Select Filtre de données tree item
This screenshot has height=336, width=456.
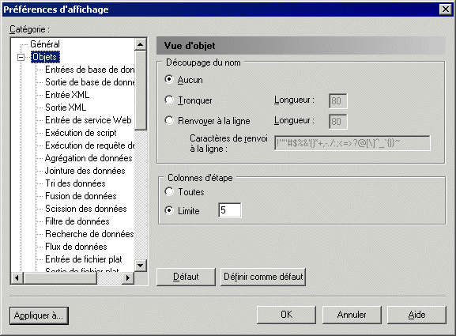tap(77, 221)
